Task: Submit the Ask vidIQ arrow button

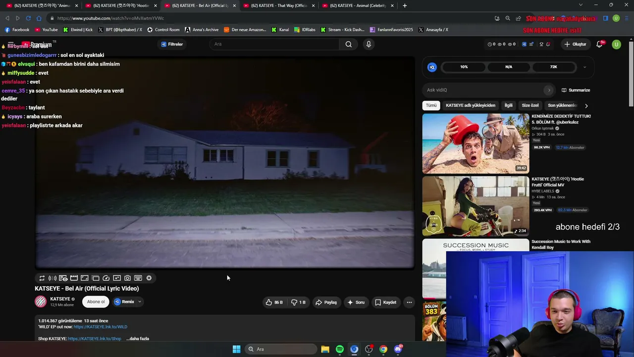Action: pos(549,90)
